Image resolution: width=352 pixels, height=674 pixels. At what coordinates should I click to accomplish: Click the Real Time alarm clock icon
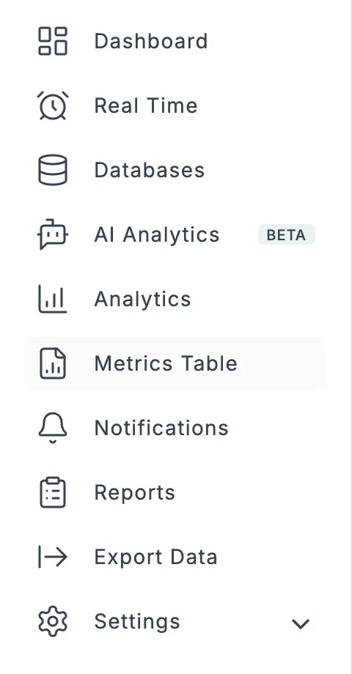point(53,105)
